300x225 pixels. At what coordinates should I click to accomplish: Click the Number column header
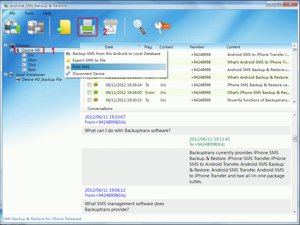[x=197, y=47]
